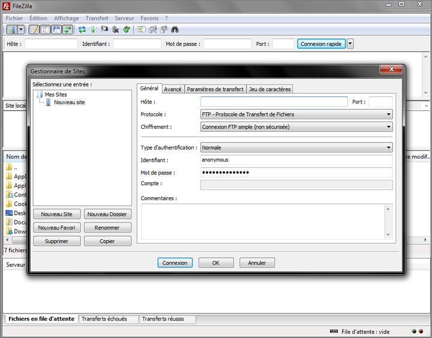Click the Copier button

click(x=107, y=241)
